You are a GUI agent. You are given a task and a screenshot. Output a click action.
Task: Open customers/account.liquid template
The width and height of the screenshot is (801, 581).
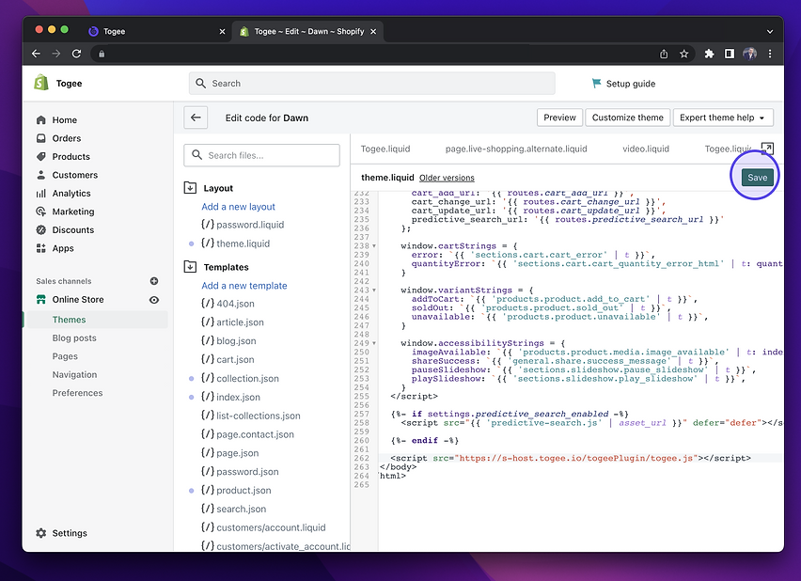pyautogui.click(x=263, y=527)
